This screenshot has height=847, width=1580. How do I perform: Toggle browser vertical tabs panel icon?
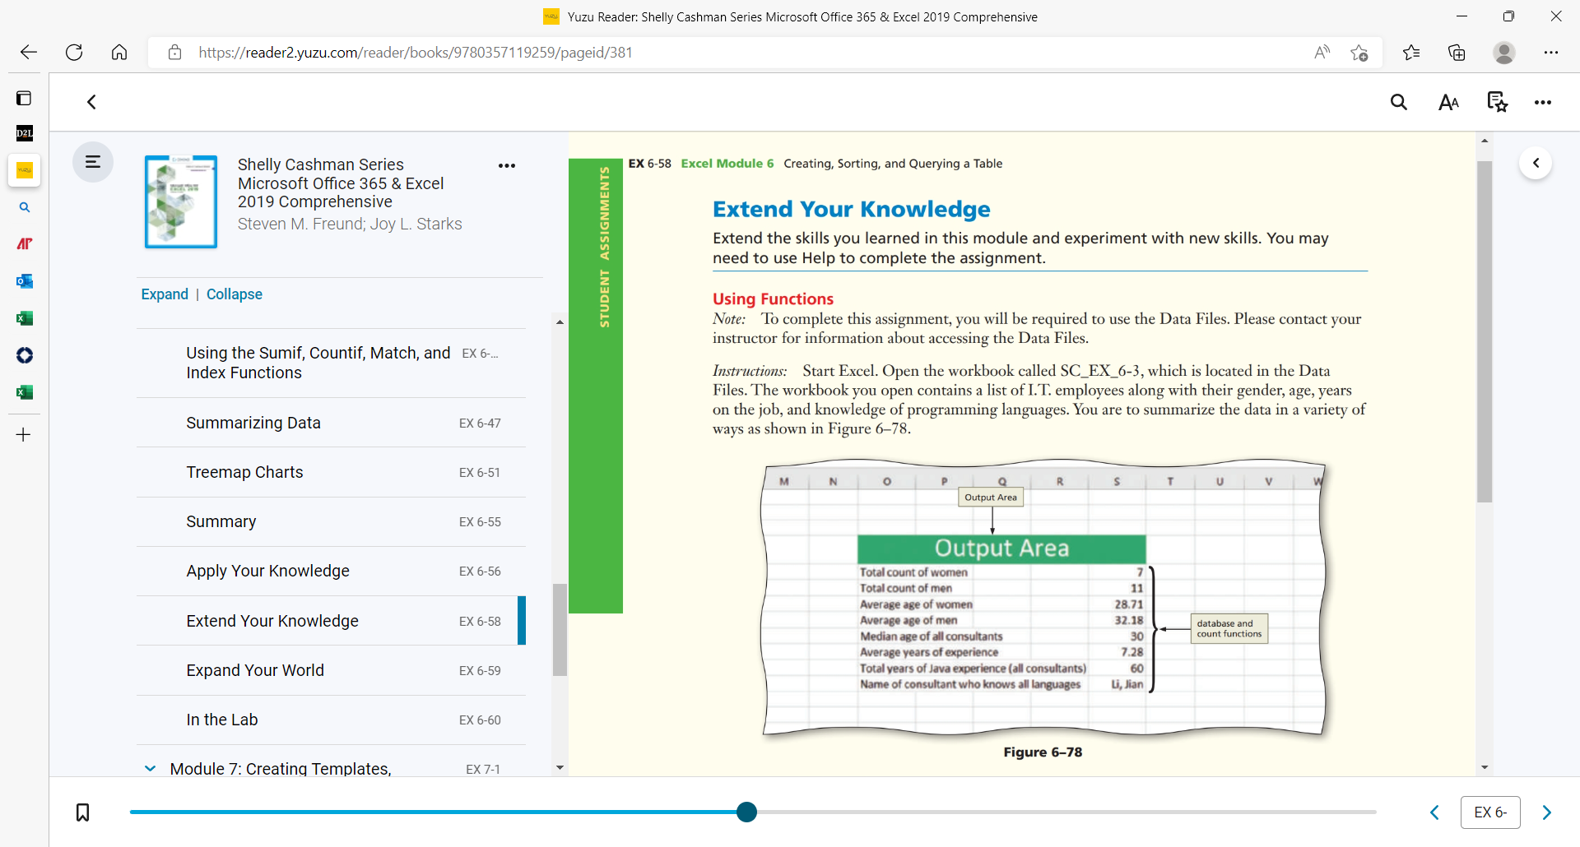coord(24,98)
